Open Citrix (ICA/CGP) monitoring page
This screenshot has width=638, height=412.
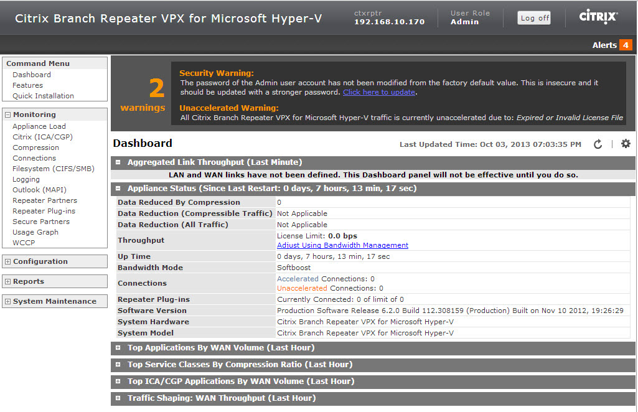[x=43, y=137]
